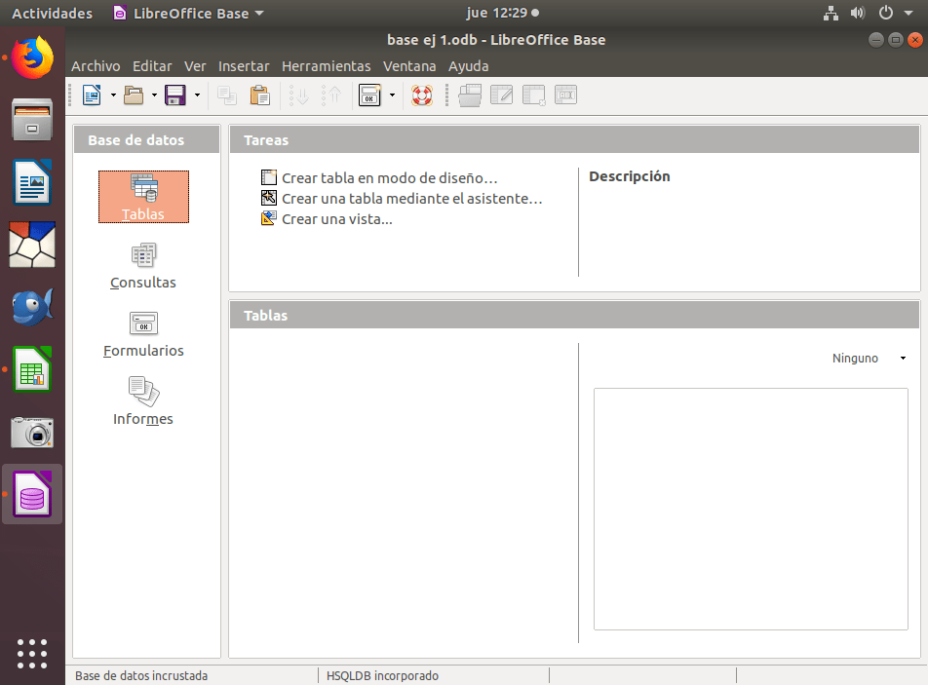
Task: Go to the Informes section
Action: coord(143,401)
